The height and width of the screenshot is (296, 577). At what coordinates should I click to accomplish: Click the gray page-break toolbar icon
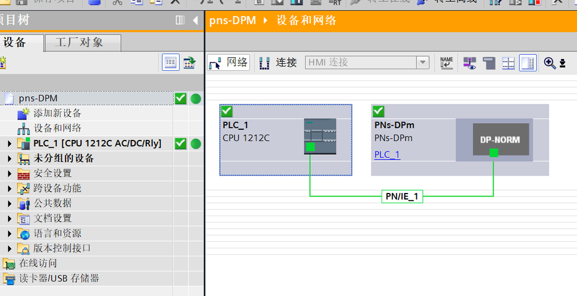click(x=489, y=63)
